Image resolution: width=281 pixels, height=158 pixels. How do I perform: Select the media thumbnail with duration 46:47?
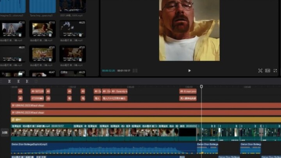coord(42,73)
